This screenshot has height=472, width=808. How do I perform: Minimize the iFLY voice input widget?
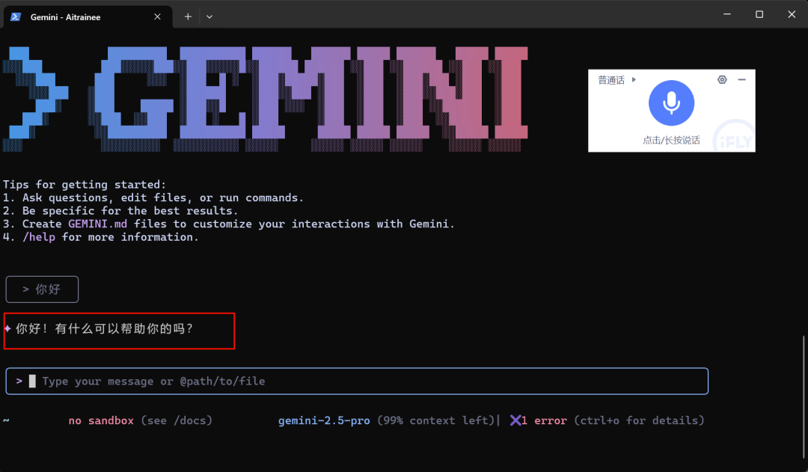(x=741, y=79)
